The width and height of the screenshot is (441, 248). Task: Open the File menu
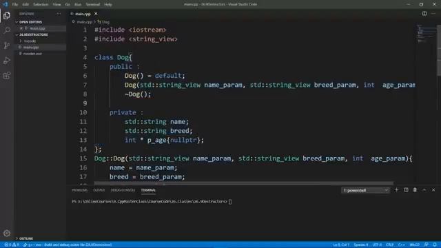pos(15,5)
